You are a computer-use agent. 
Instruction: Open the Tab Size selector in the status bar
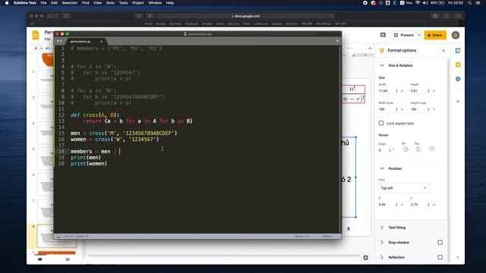point(301,236)
